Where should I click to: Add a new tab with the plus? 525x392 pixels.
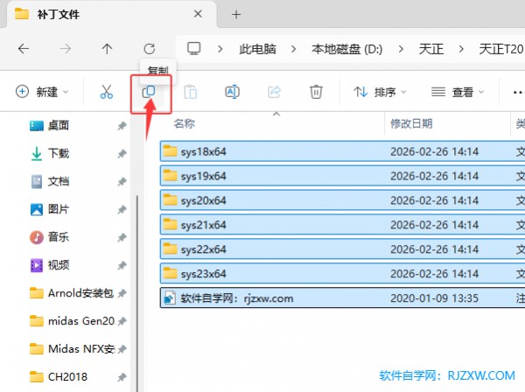236,14
